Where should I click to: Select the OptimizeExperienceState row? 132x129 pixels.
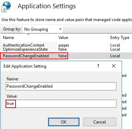[x=66, y=49]
